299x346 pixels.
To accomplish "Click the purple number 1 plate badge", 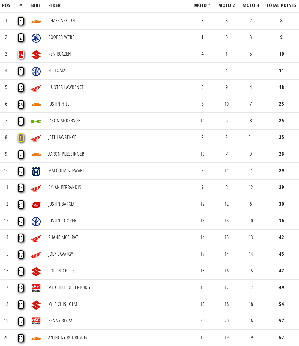I will click(21, 138).
